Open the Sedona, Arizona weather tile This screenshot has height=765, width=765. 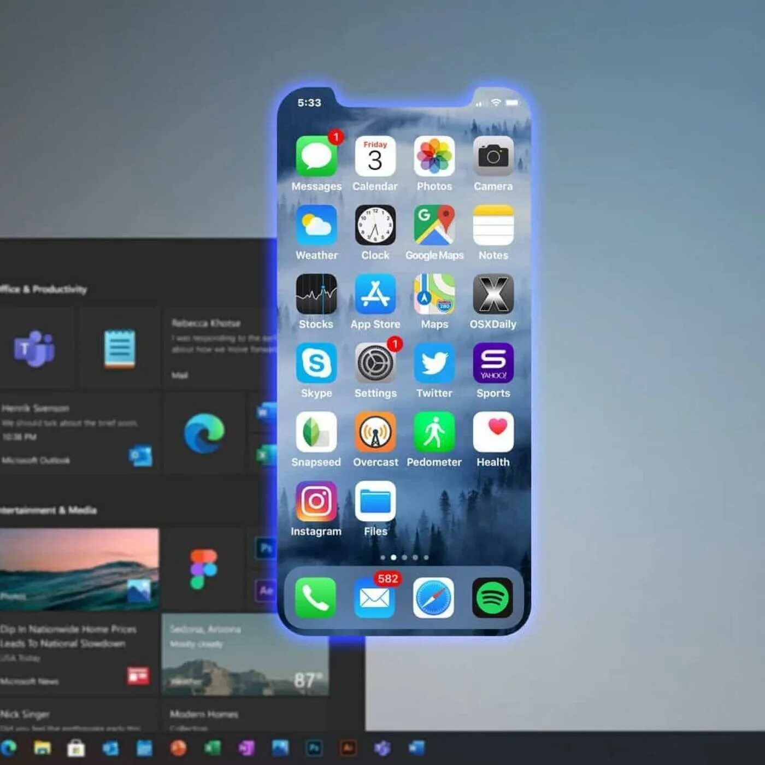[x=245, y=654]
